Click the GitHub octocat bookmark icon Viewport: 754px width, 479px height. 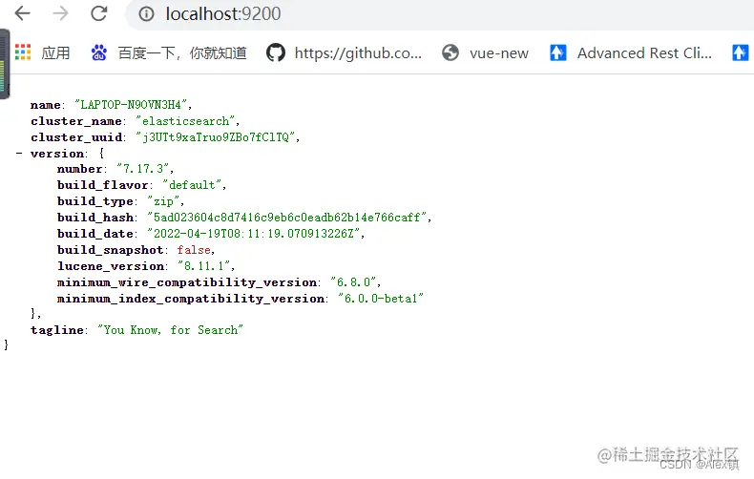click(276, 52)
